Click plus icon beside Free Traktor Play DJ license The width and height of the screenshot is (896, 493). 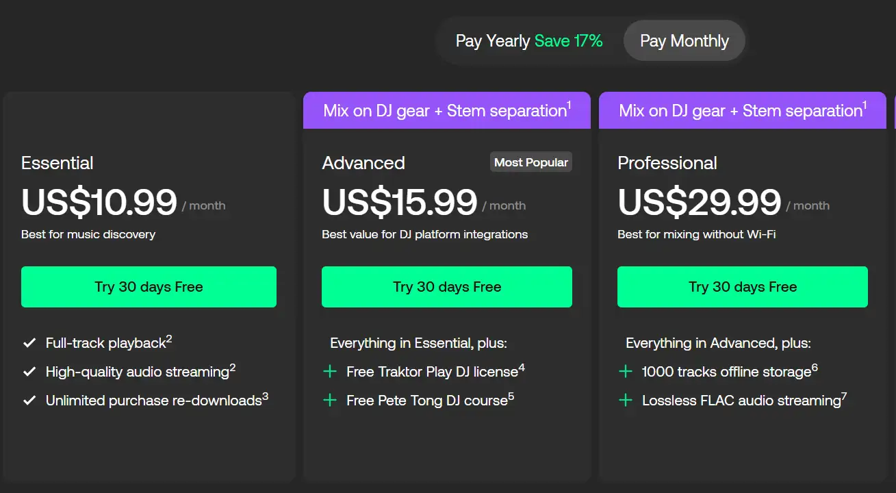[330, 372]
